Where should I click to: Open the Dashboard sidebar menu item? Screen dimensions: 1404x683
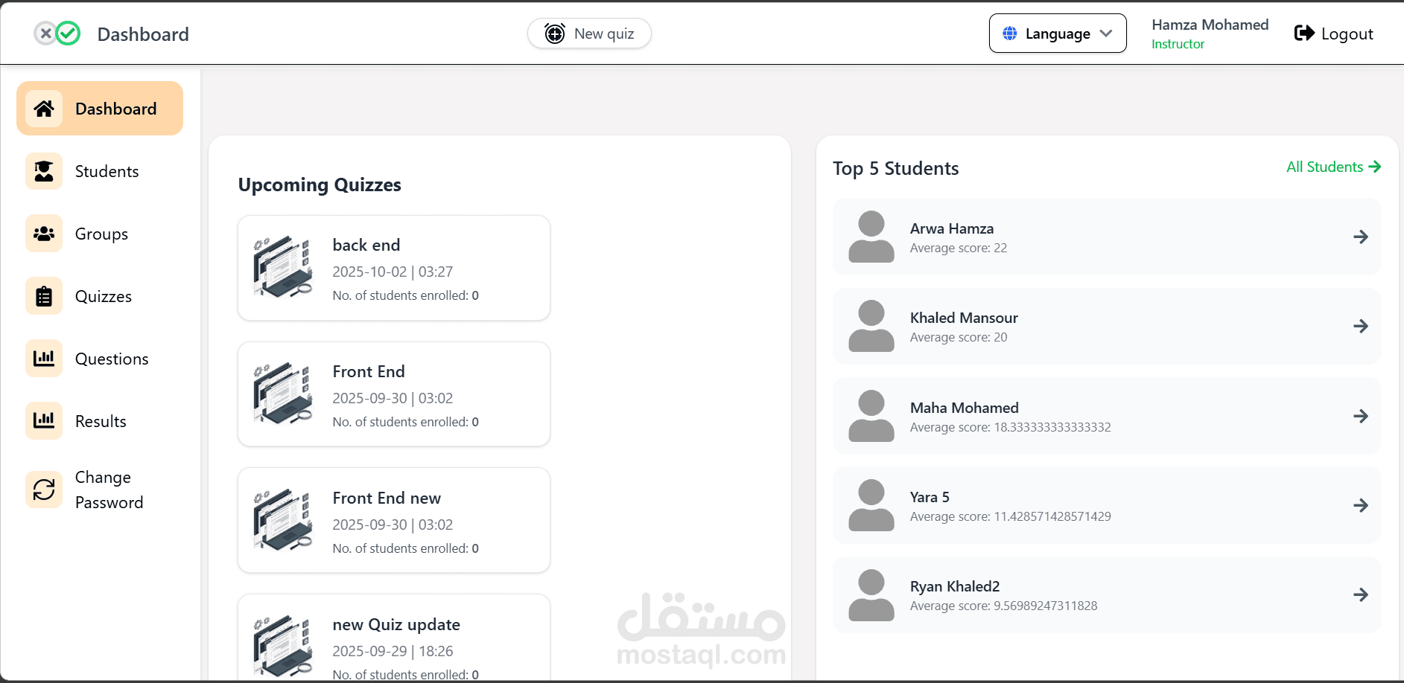point(100,109)
